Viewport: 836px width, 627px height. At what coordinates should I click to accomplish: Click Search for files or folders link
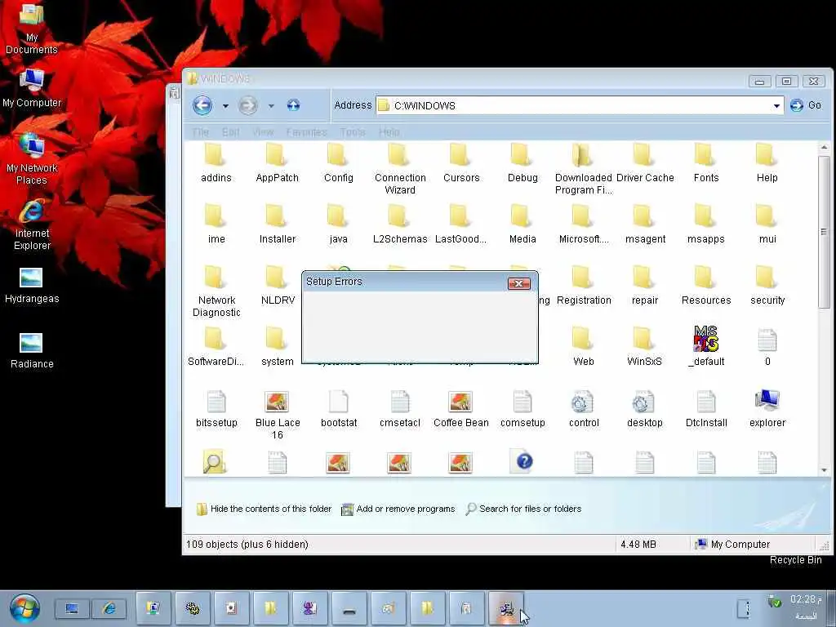pyautogui.click(x=523, y=509)
